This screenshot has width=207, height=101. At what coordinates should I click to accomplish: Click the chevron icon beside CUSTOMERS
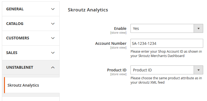[53, 38]
